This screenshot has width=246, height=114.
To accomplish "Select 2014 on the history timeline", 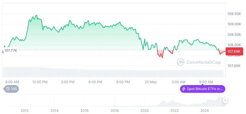I will pyautogui.click(x=54, y=110).
